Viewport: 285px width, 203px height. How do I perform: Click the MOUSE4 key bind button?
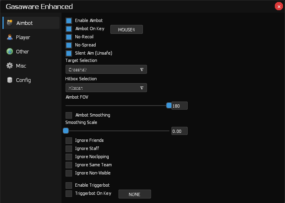tap(127, 30)
